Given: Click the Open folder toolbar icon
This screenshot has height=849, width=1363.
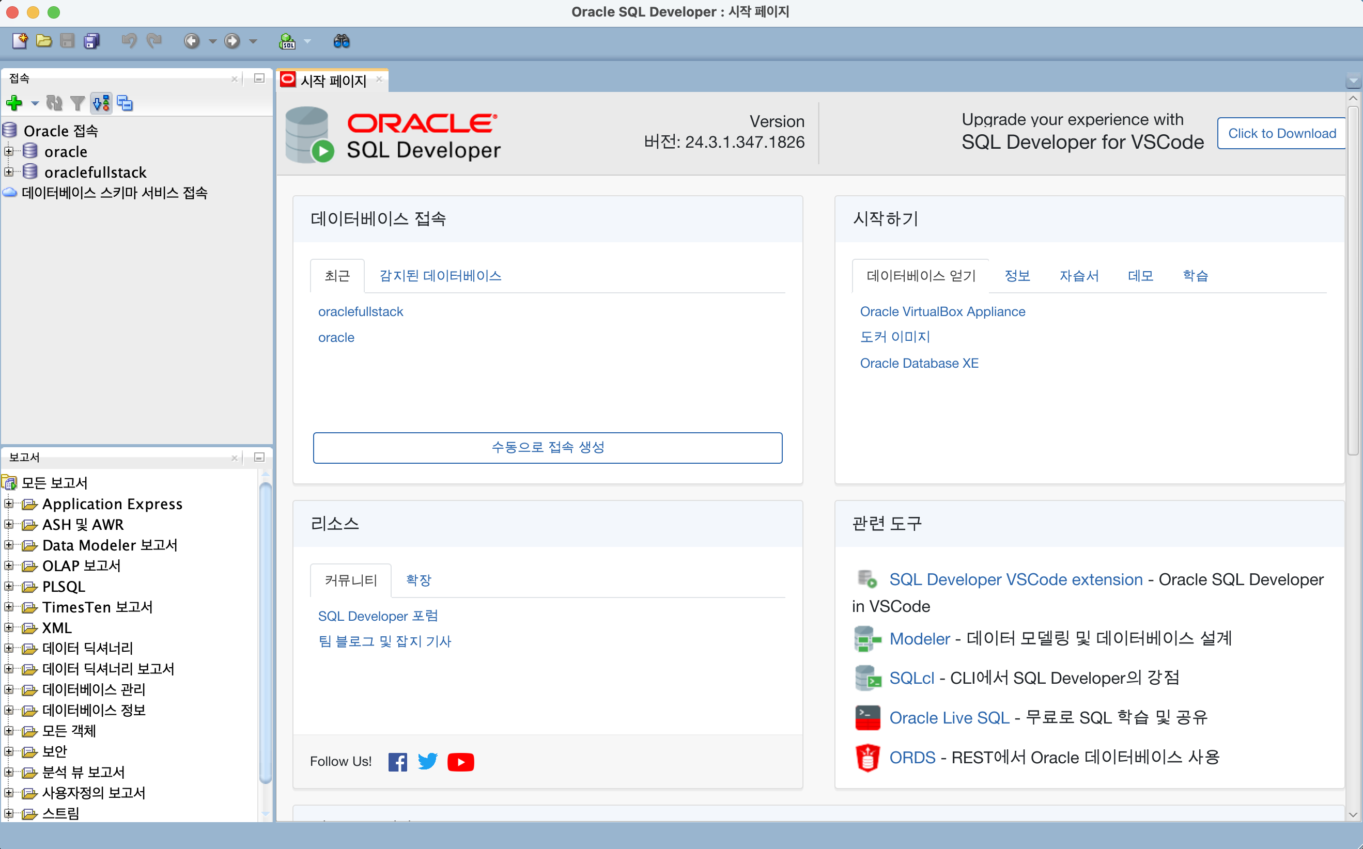Looking at the screenshot, I should 44,41.
